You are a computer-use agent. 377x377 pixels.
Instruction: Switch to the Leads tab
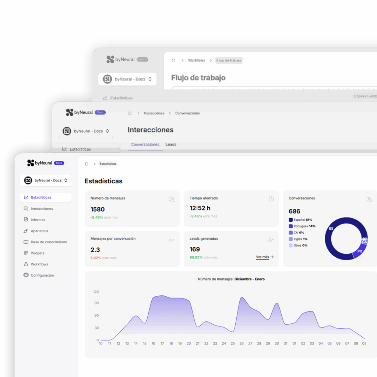tap(171, 145)
